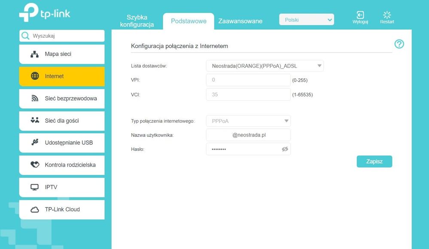The height and width of the screenshot is (249, 429).
Task: Click the 'Lista dostawców:' label
Action: pos(149,66)
